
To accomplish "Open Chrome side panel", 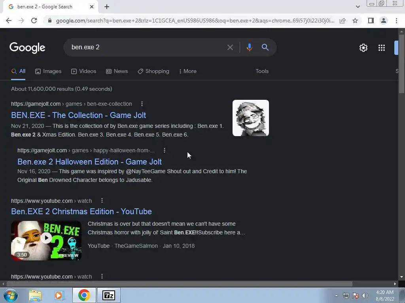I will tap(371, 21).
